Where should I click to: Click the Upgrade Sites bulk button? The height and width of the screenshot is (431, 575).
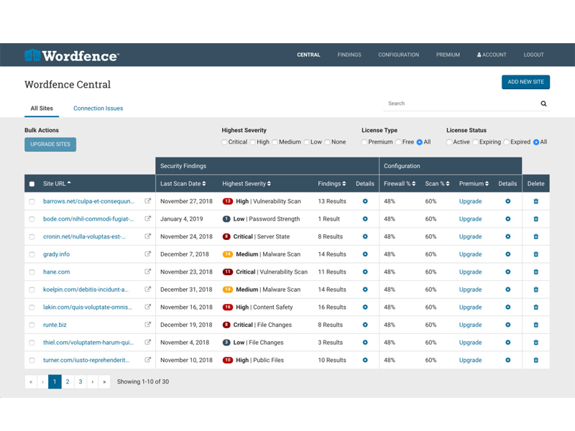pos(50,144)
